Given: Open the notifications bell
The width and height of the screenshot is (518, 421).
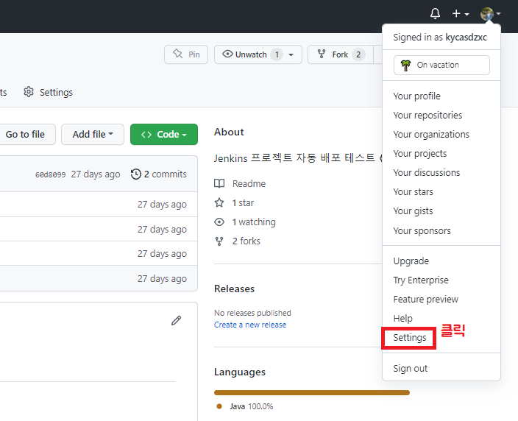Looking at the screenshot, I should (x=435, y=13).
